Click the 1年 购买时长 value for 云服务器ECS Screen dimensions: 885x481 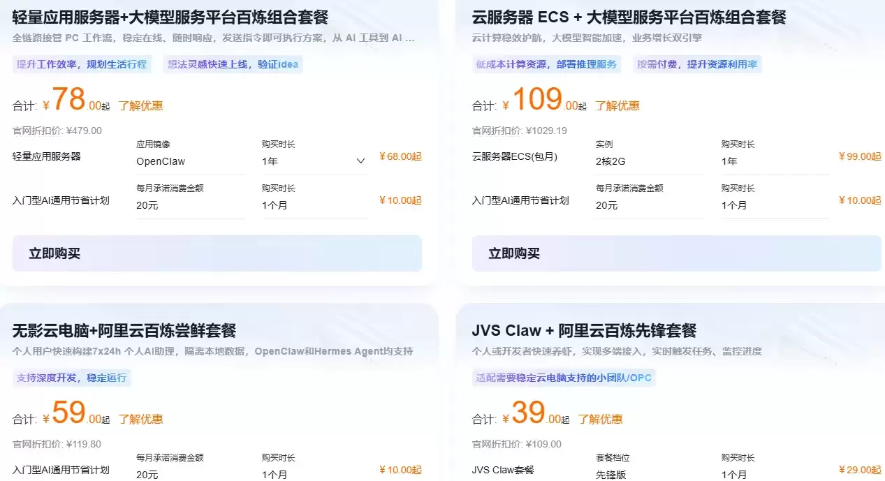click(x=729, y=161)
